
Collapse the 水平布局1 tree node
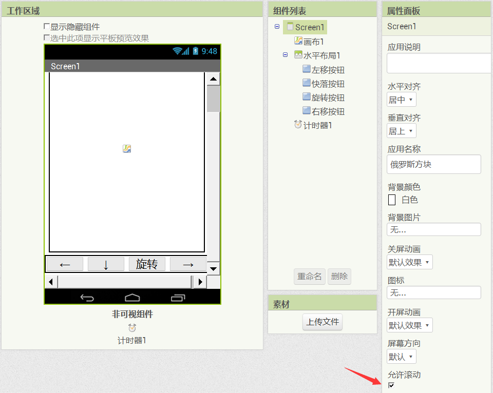click(286, 55)
